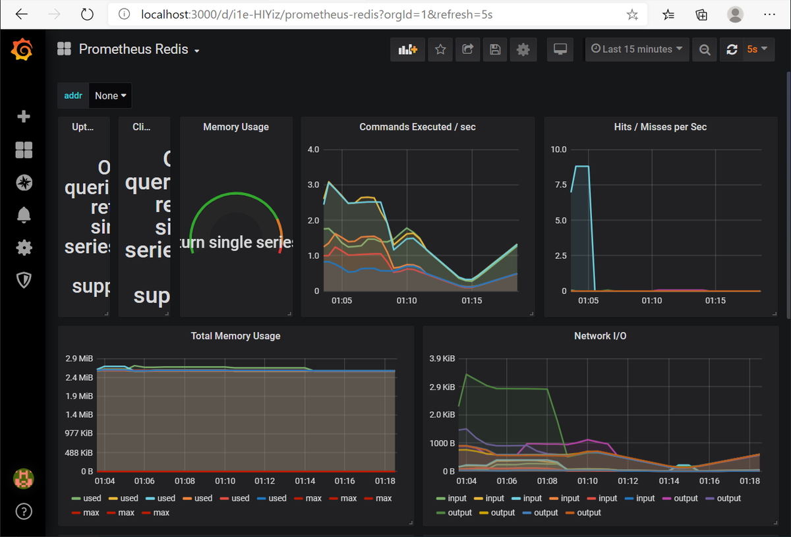The image size is (791, 537).
Task: Open the Help question mark icon
Action: click(x=24, y=511)
